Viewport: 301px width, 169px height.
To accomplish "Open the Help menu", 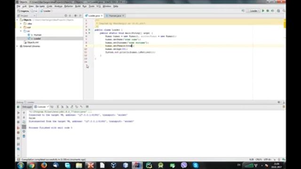I will coord(116,6).
